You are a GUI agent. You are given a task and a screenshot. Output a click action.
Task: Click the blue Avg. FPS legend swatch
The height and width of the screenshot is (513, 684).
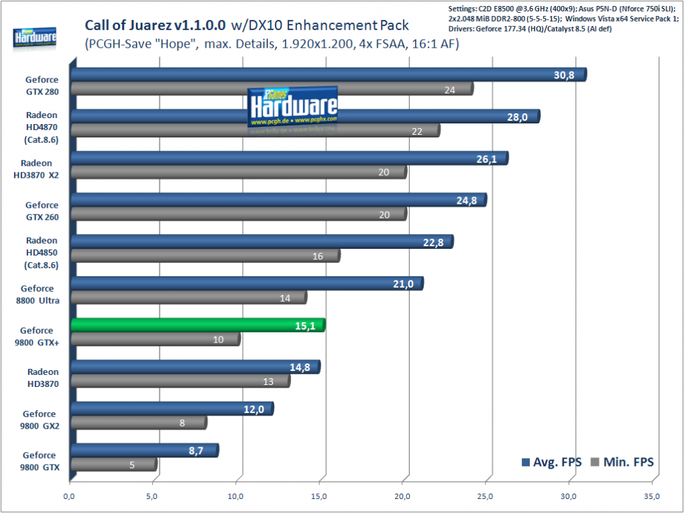tap(526, 462)
